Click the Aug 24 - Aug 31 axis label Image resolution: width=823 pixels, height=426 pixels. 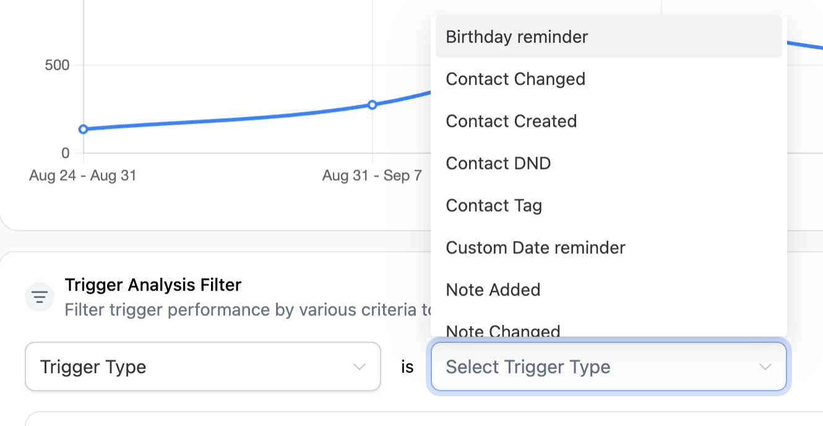pyautogui.click(x=82, y=176)
